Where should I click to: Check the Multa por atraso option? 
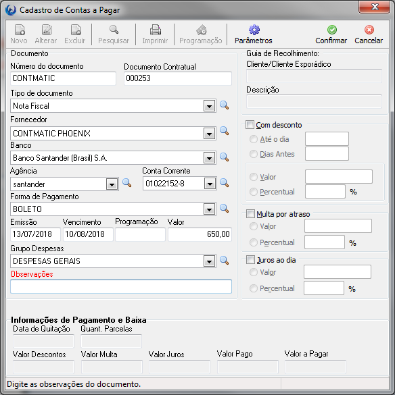click(x=250, y=214)
